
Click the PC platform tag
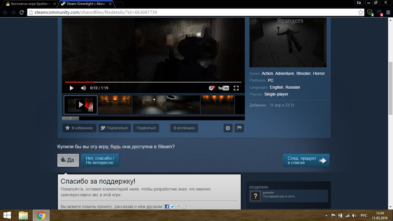tap(270, 80)
